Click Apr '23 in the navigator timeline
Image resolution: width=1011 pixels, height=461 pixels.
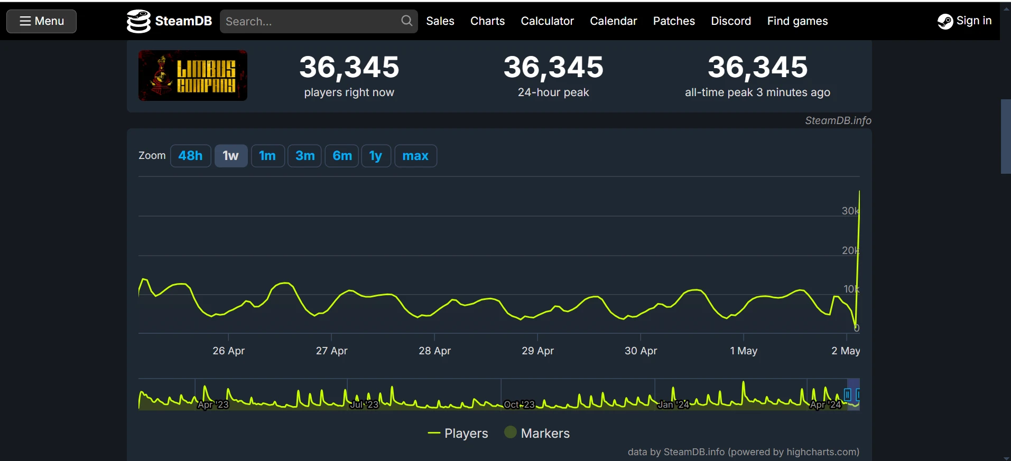[x=213, y=404]
